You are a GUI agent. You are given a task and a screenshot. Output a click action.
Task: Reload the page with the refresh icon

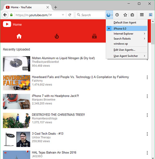[70, 15]
